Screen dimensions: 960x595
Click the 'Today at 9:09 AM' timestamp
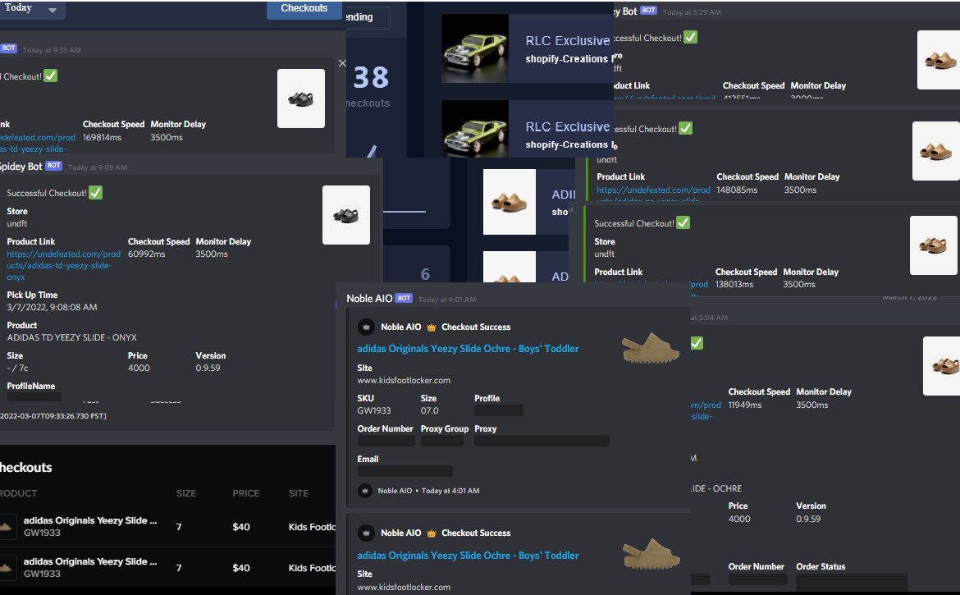[x=98, y=167]
